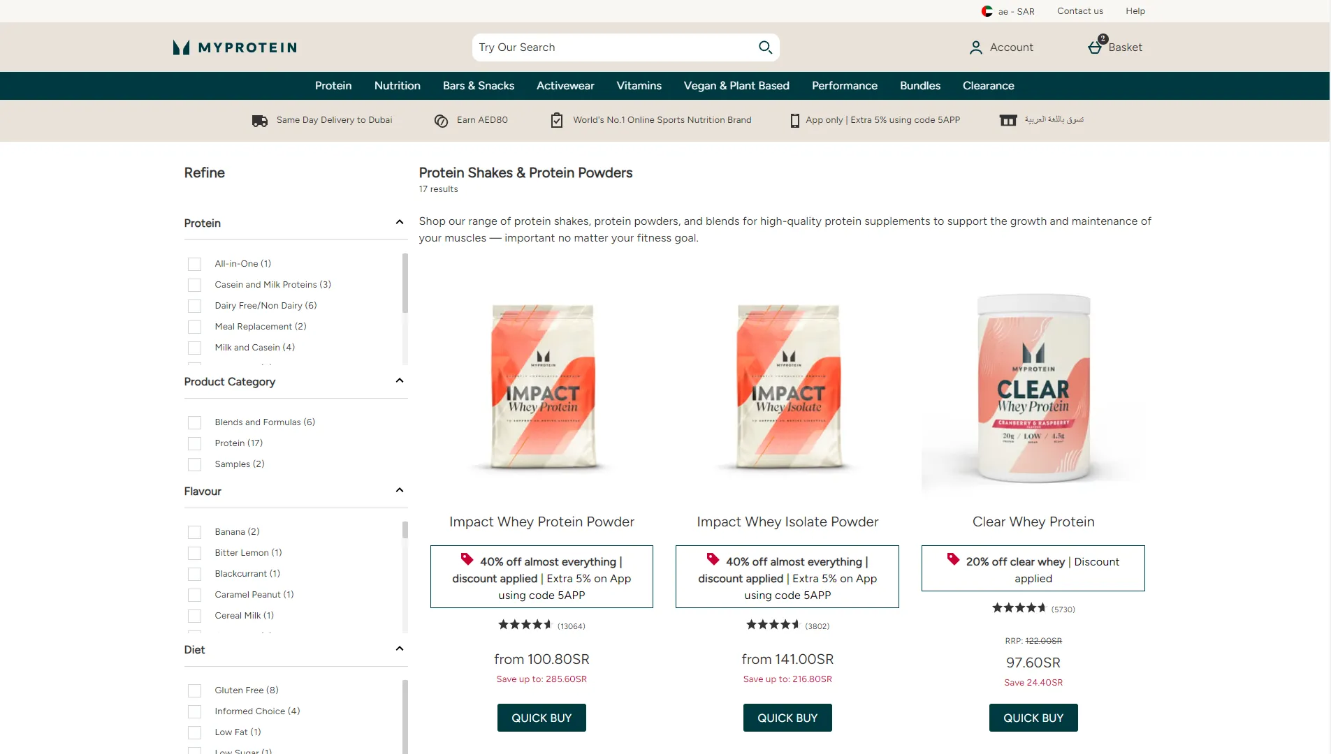Viewport: 1331px width, 754px height.
Task: Check Casein and Milk Proteins filter
Action: [194, 285]
